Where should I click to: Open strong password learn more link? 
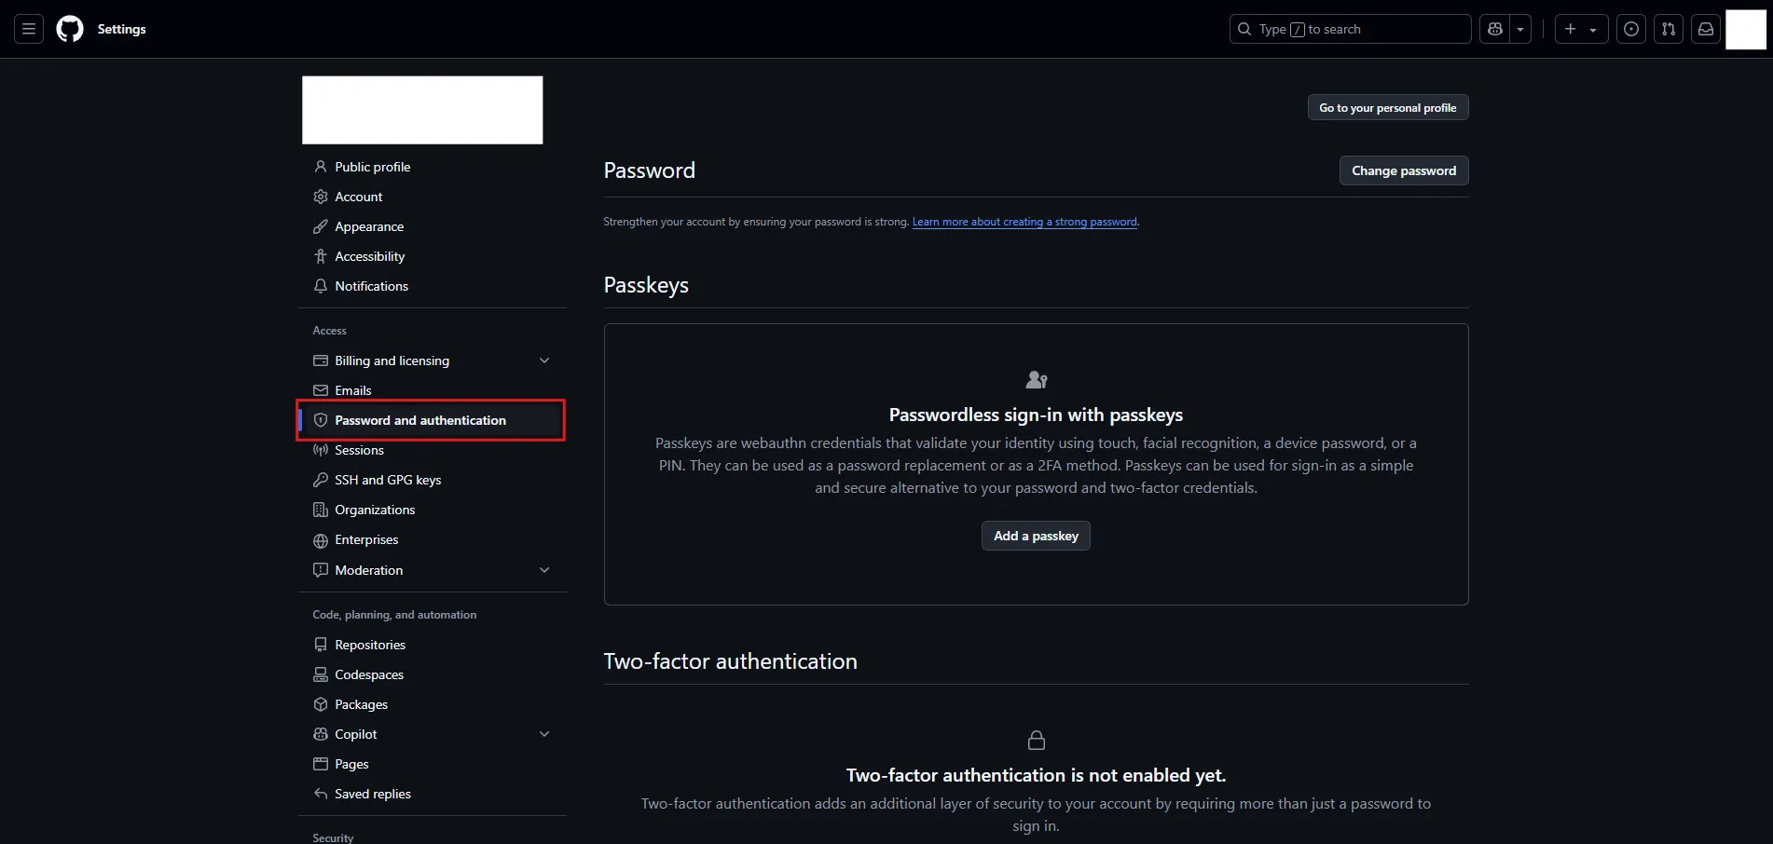pyautogui.click(x=1024, y=222)
